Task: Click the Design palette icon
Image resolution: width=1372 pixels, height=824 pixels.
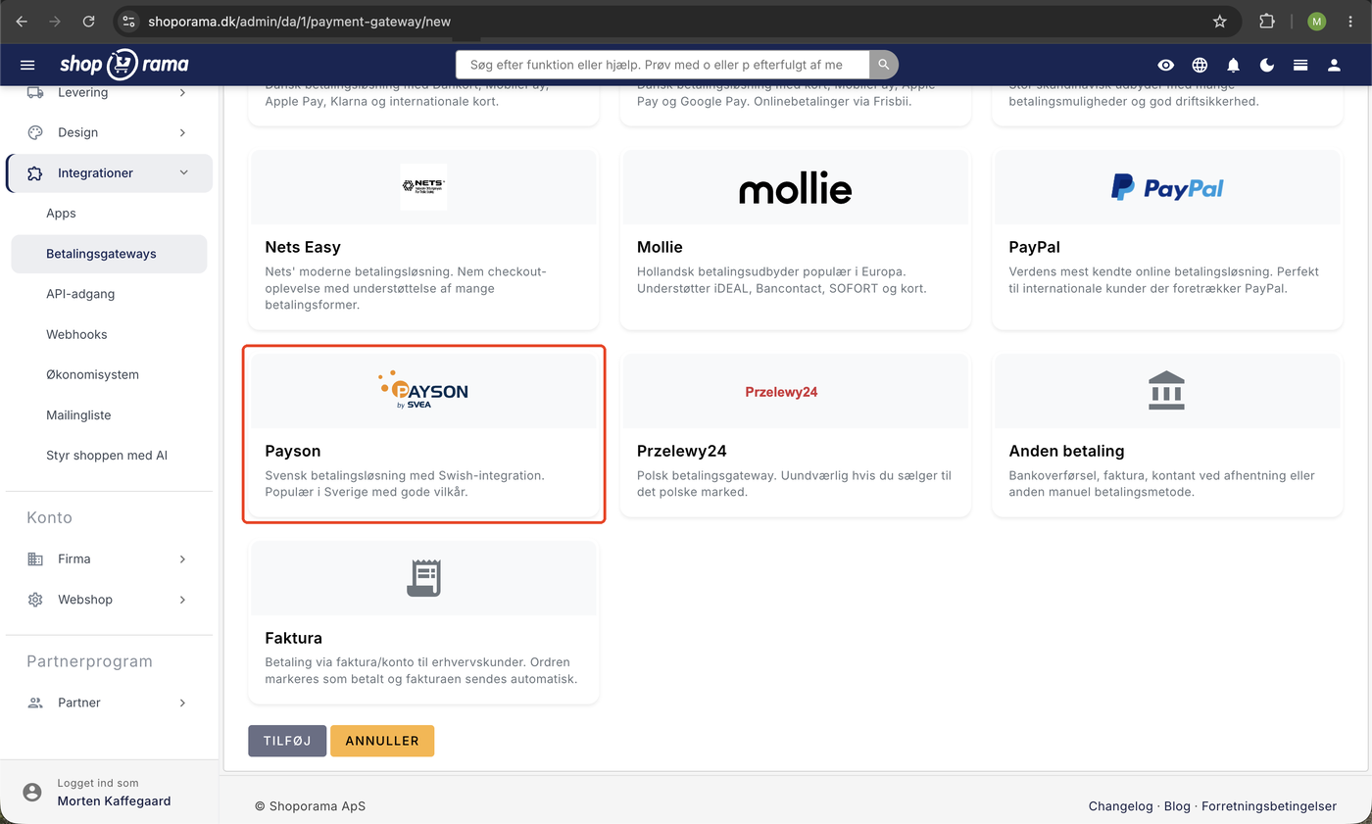Action: [x=35, y=132]
